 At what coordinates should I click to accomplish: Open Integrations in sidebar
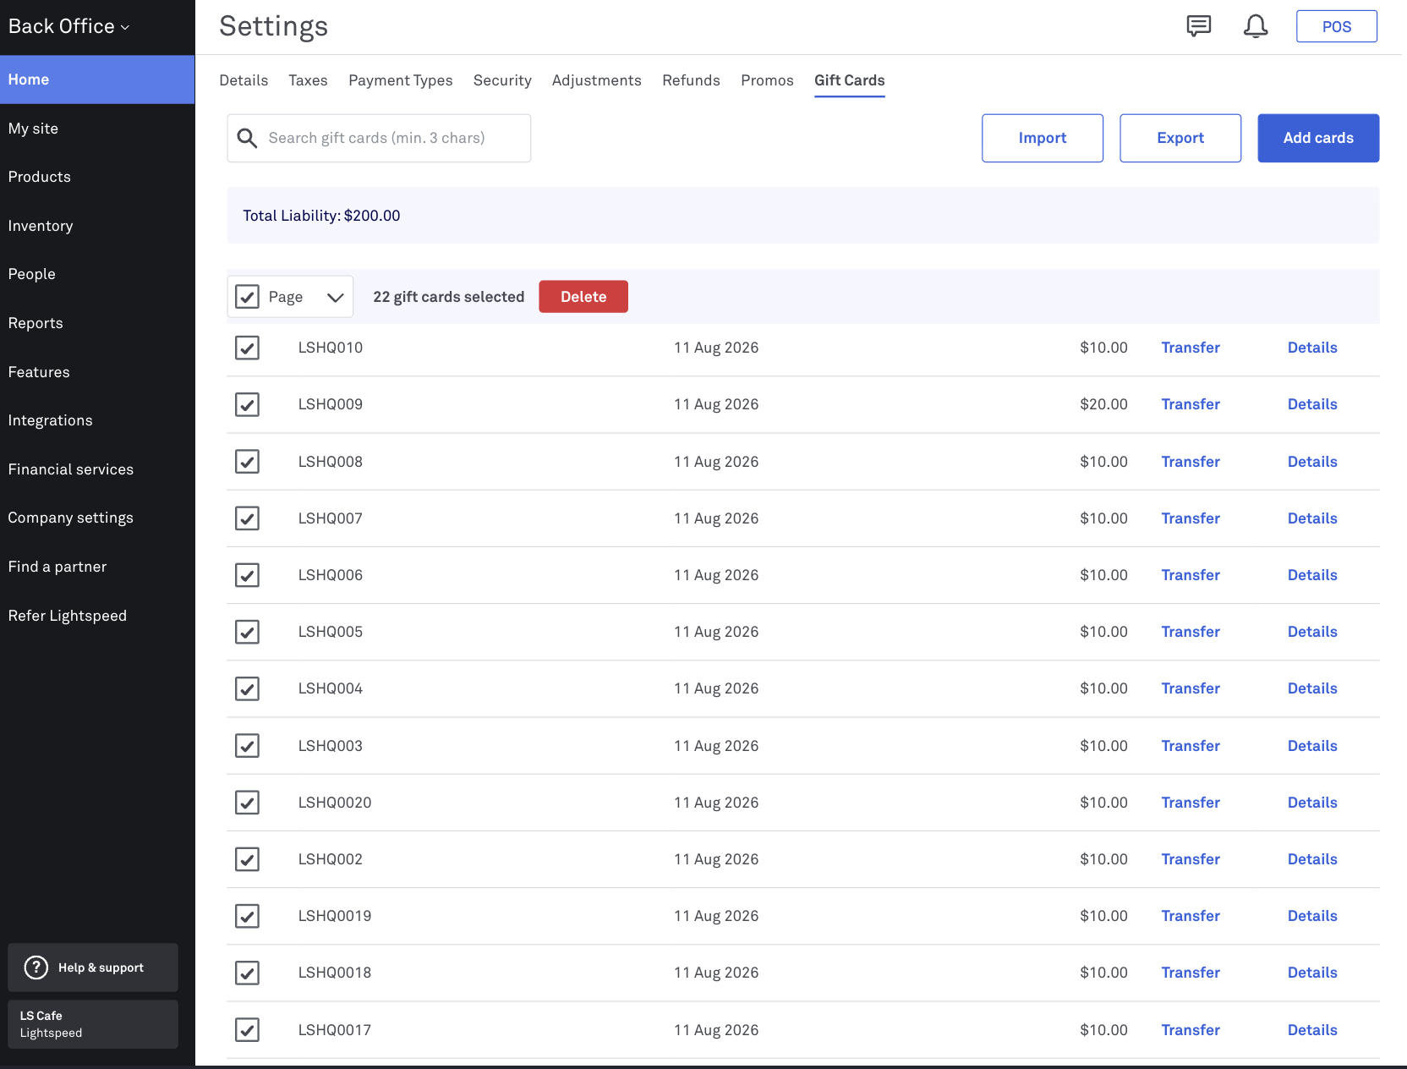pyautogui.click(x=97, y=420)
